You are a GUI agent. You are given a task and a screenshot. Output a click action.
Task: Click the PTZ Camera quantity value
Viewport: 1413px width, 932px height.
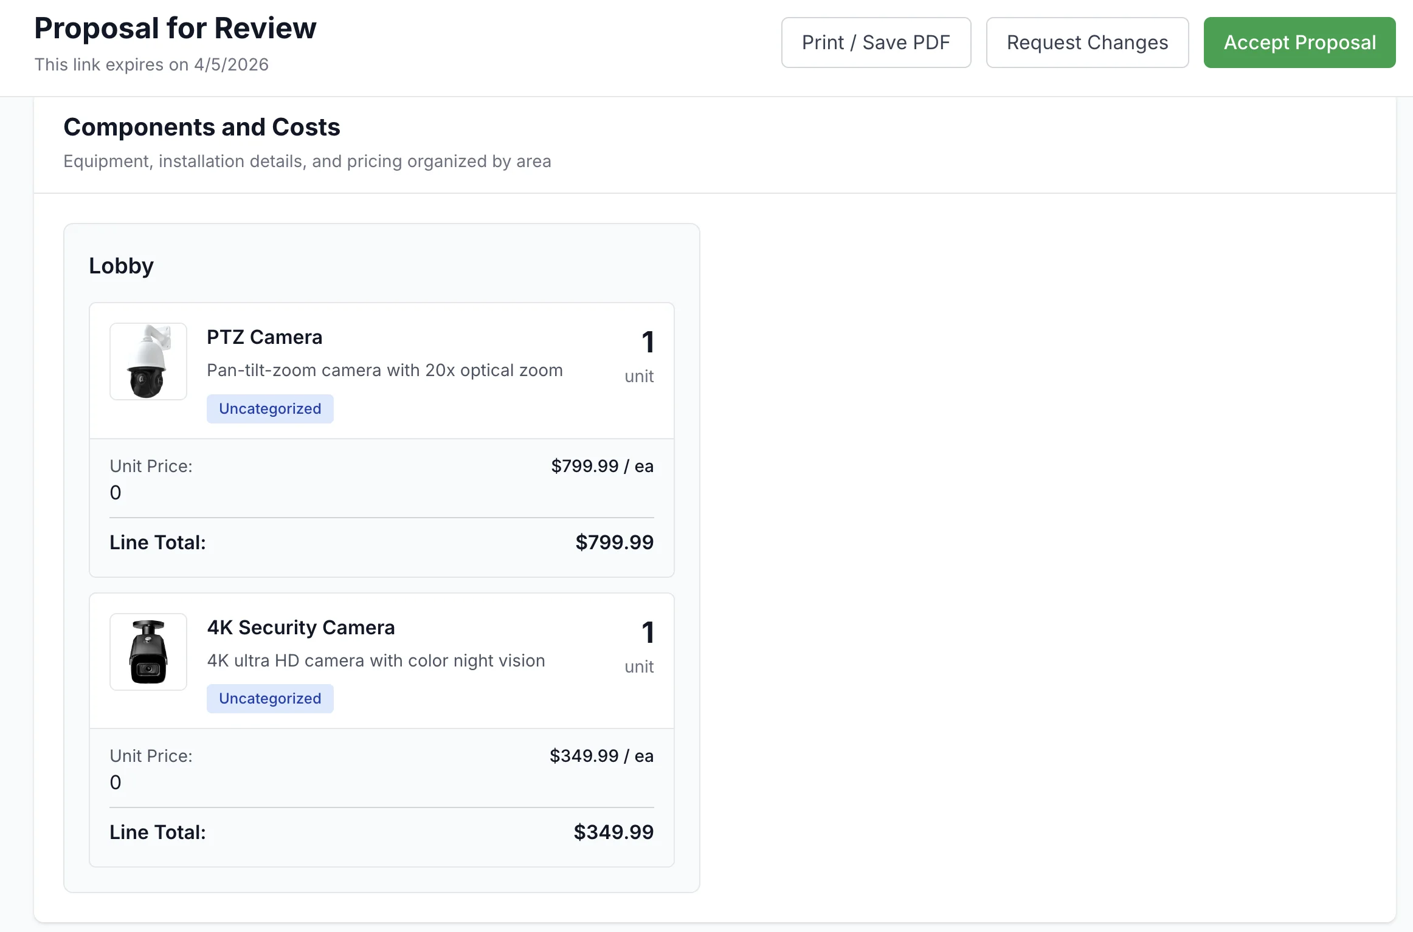pos(647,342)
